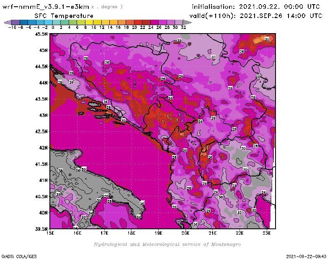The height and width of the screenshot is (259, 335).
Task: Click the 'GrADS: COLA/IGES' credit text
Action: tap(19, 256)
